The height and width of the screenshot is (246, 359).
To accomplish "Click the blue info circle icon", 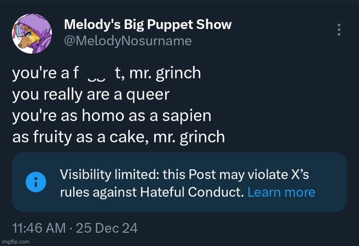I will pyautogui.click(x=36, y=182).
